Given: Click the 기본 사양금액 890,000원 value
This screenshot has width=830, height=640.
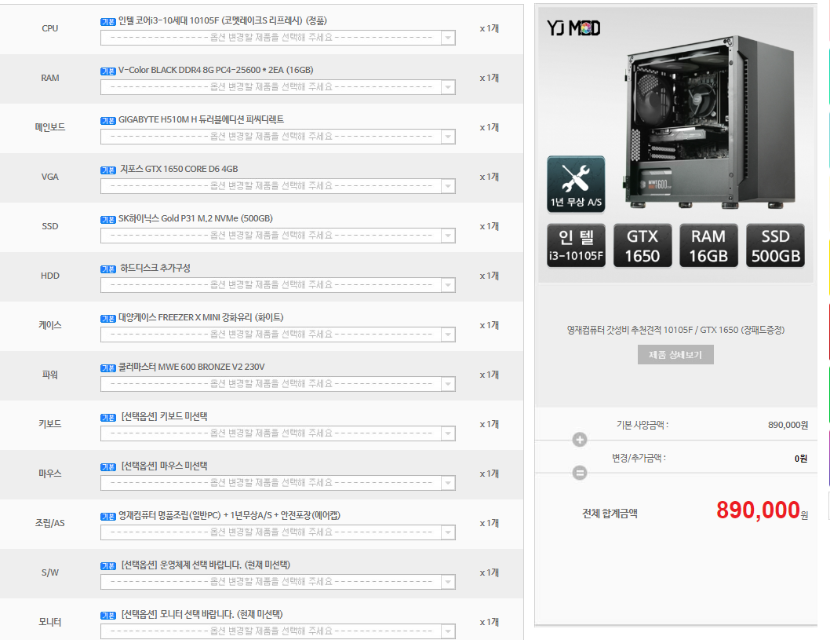Looking at the screenshot, I should 788,425.
